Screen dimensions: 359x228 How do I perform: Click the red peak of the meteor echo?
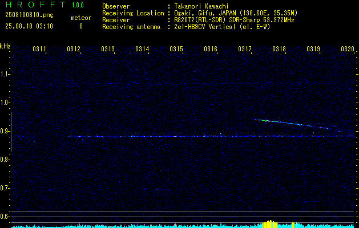coord(271,121)
